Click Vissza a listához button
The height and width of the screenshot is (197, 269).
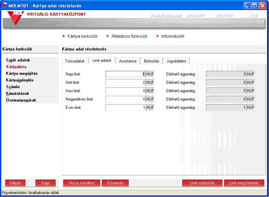[x=82, y=183]
